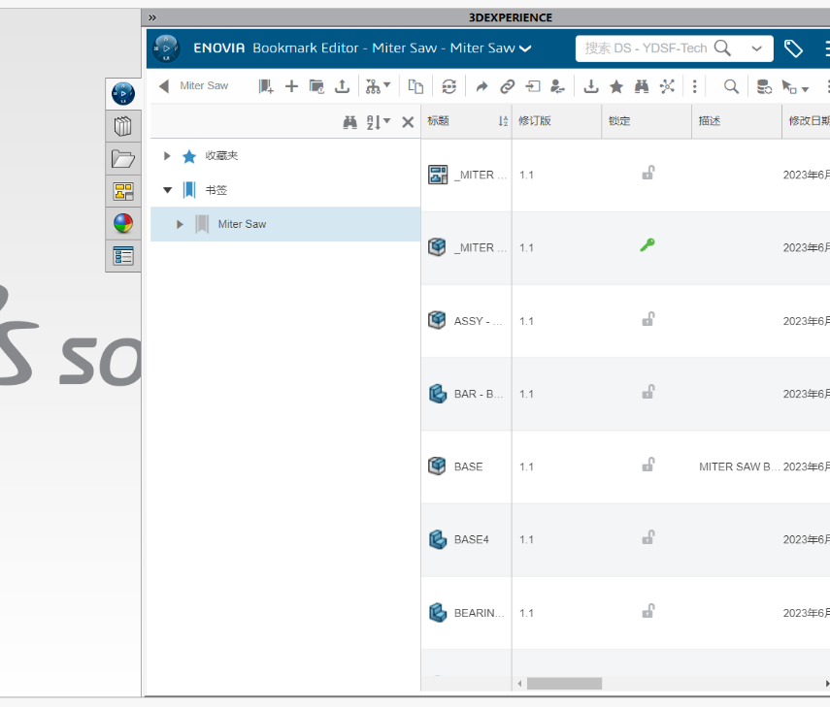Image resolution: width=830 pixels, height=707 pixels.
Task: Click the refresh icon in the toolbar
Action: coord(447,86)
